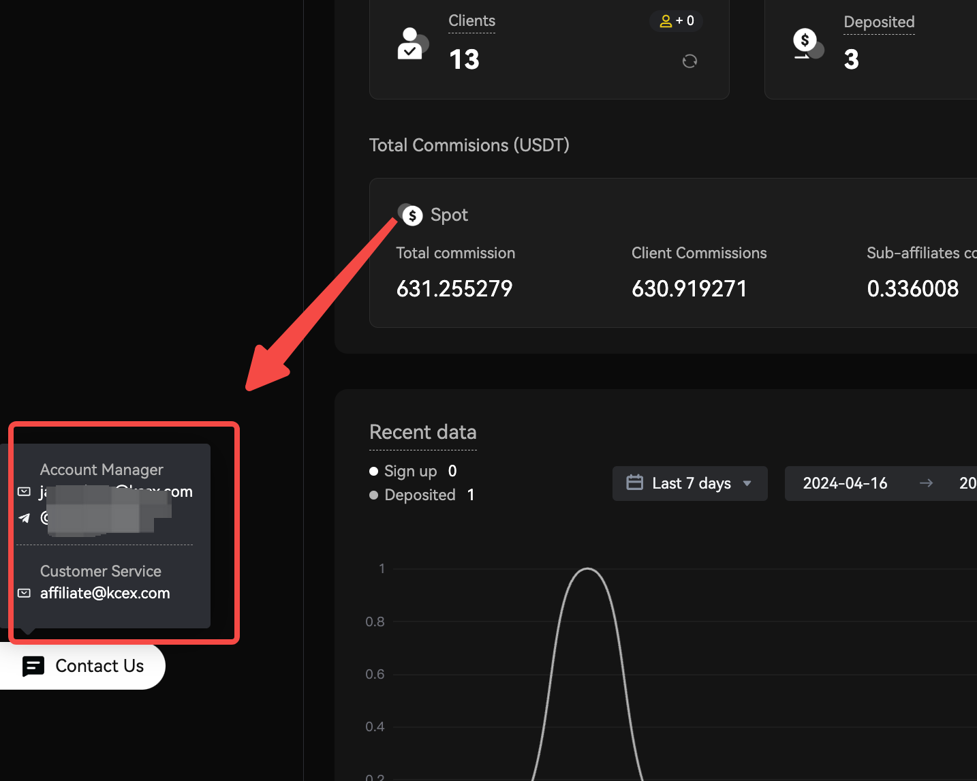Click the new clients +0 badge
Image resolution: width=977 pixels, height=781 pixels.
[677, 21]
